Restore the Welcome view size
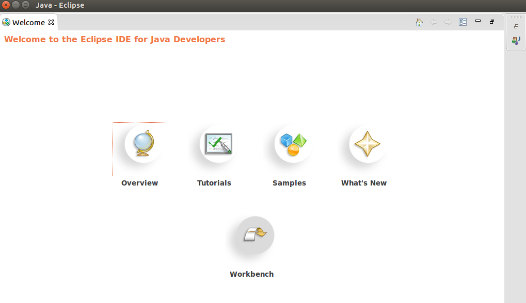Image resolution: width=526 pixels, height=303 pixels. pos(492,22)
